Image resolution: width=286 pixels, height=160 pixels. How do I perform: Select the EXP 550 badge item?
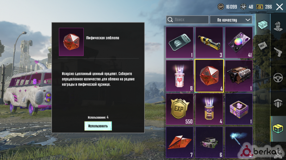(180, 109)
